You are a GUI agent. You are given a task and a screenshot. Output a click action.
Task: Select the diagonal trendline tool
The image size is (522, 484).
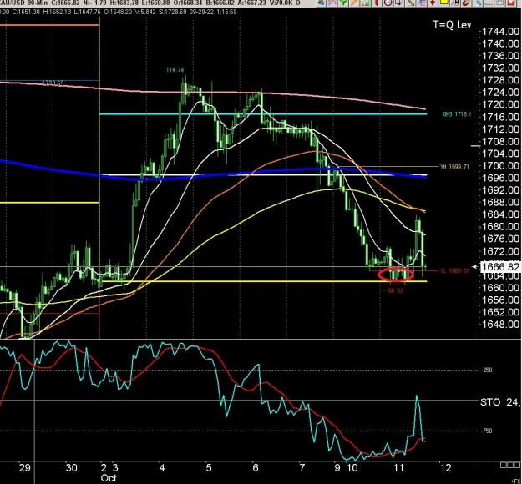(410, 3)
